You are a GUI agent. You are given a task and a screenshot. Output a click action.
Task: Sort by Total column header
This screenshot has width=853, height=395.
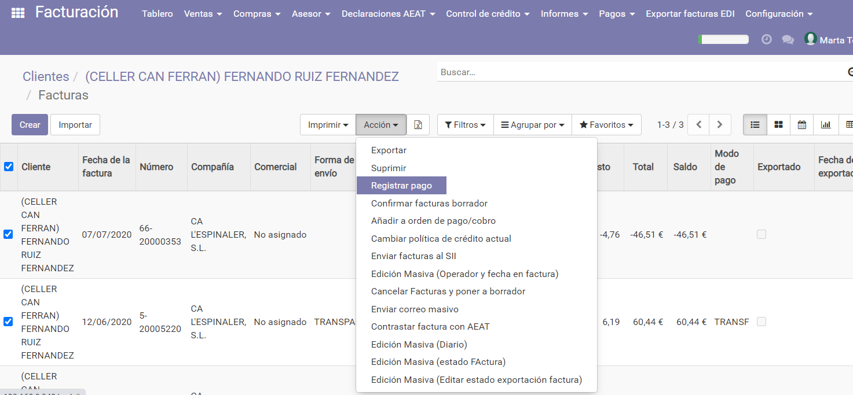point(645,167)
